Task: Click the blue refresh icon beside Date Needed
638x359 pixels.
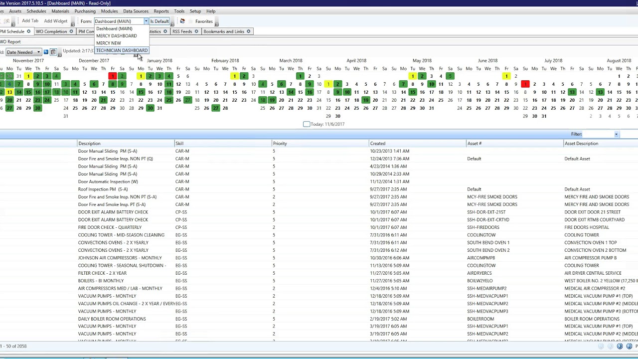Action: pos(46,52)
